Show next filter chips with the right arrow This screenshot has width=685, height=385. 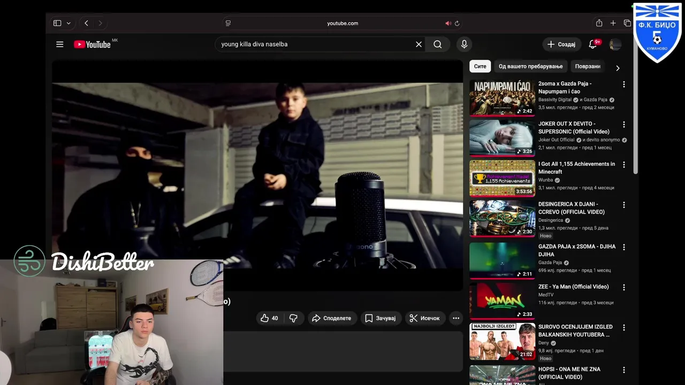(x=618, y=68)
